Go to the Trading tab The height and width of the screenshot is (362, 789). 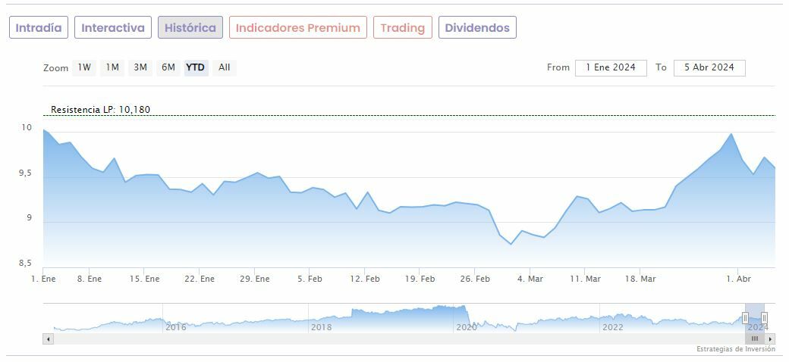coord(403,28)
